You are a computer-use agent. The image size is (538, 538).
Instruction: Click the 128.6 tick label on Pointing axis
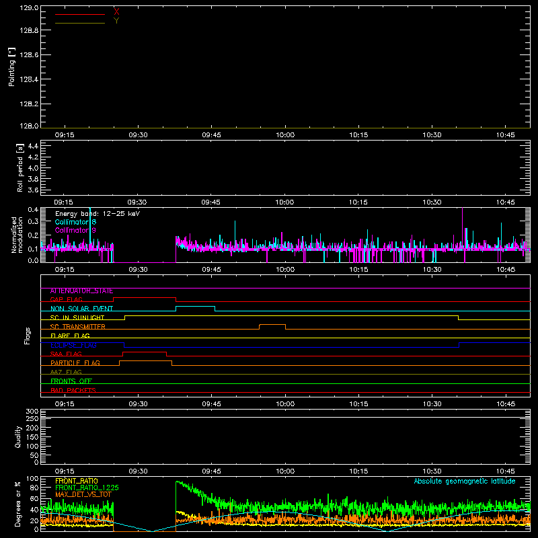[x=29, y=55]
